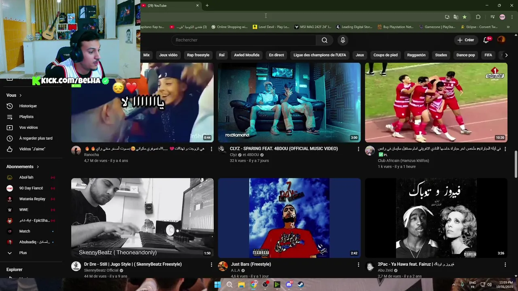Select the Dance-pop filter chip

pyautogui.click(x=466, y=55)
